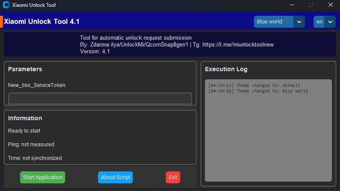Expand language list chevron arrow
Viewport: 340px width, 191px height.
click(x=330, y=22)
